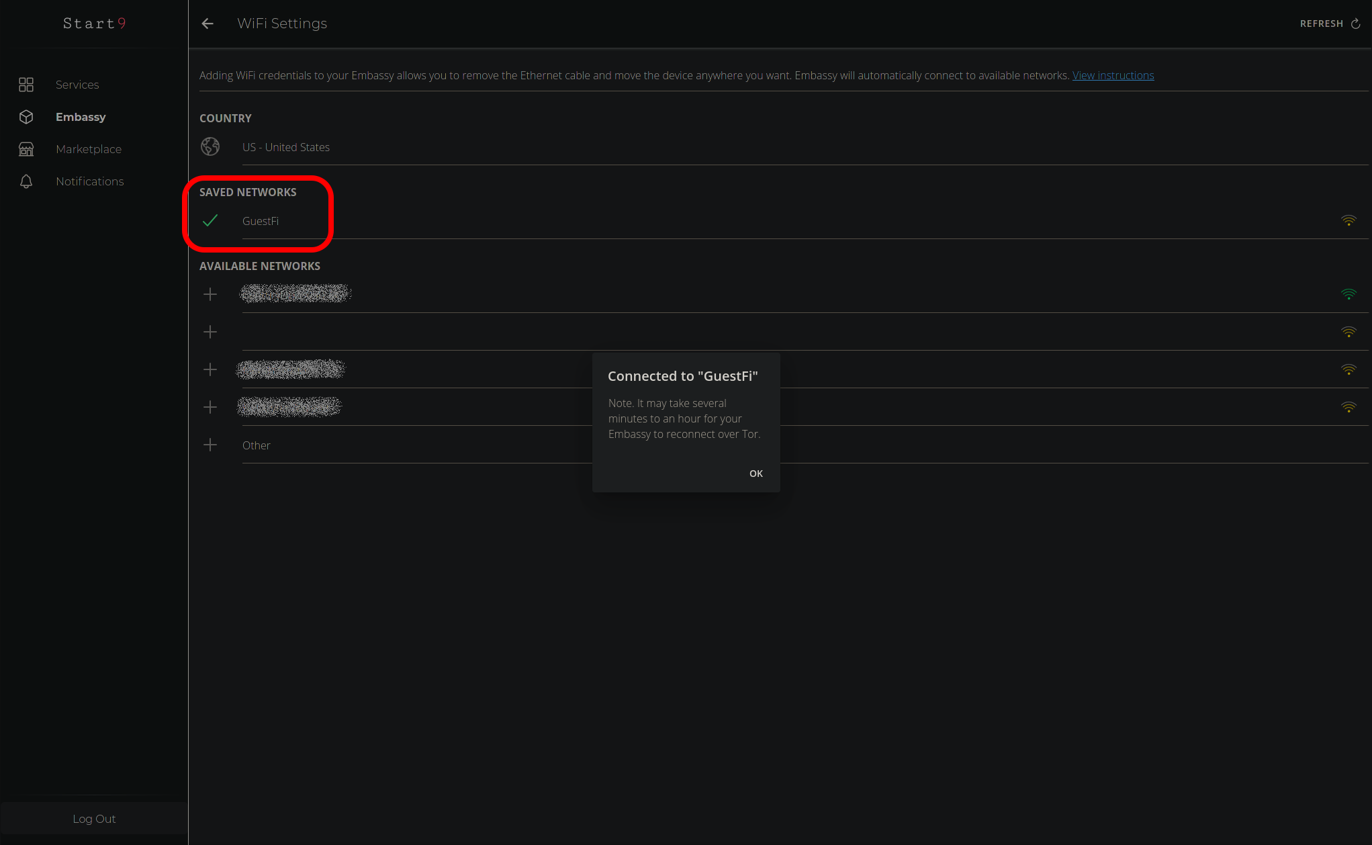This screenshot has width=1372, height=845.
Task: Open the US - United States selector
Action: [286, 147]
